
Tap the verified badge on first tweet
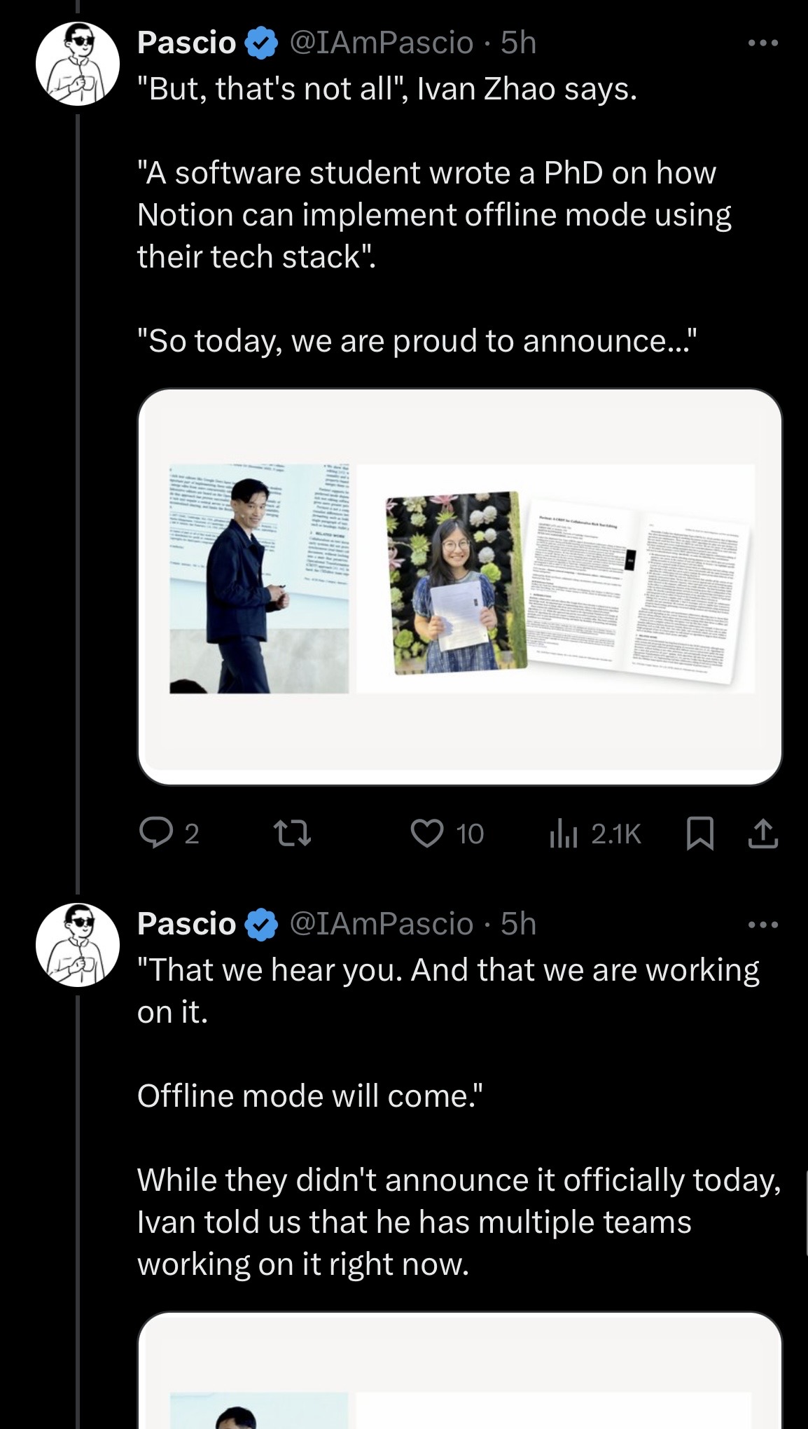click(260, 43)
